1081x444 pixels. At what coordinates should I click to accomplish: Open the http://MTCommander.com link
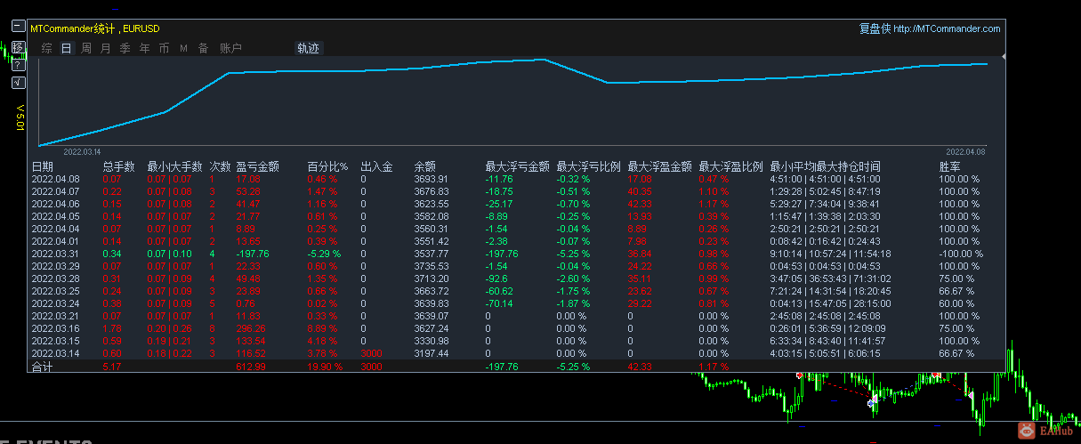947,28
